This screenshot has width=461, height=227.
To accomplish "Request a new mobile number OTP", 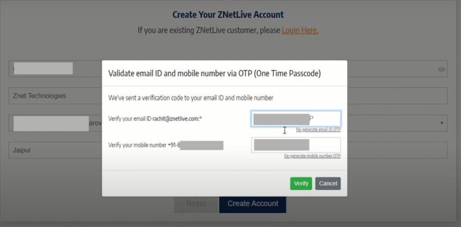I will (x=312, y=156).
